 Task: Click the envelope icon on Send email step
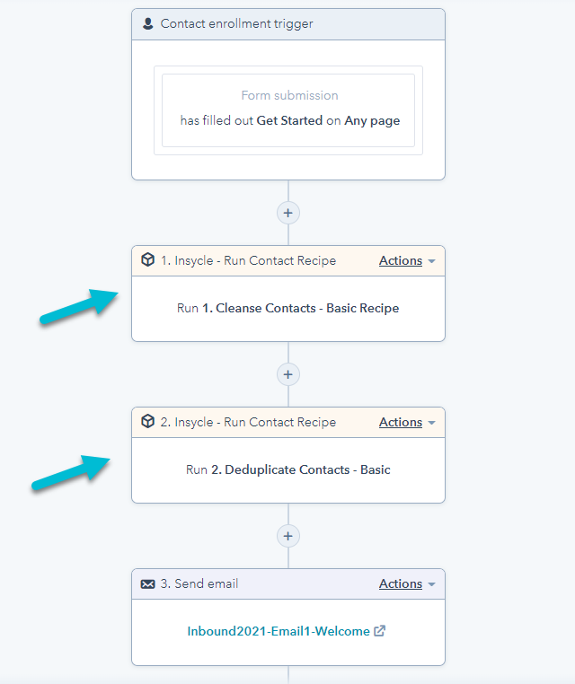tap(147, 584)
